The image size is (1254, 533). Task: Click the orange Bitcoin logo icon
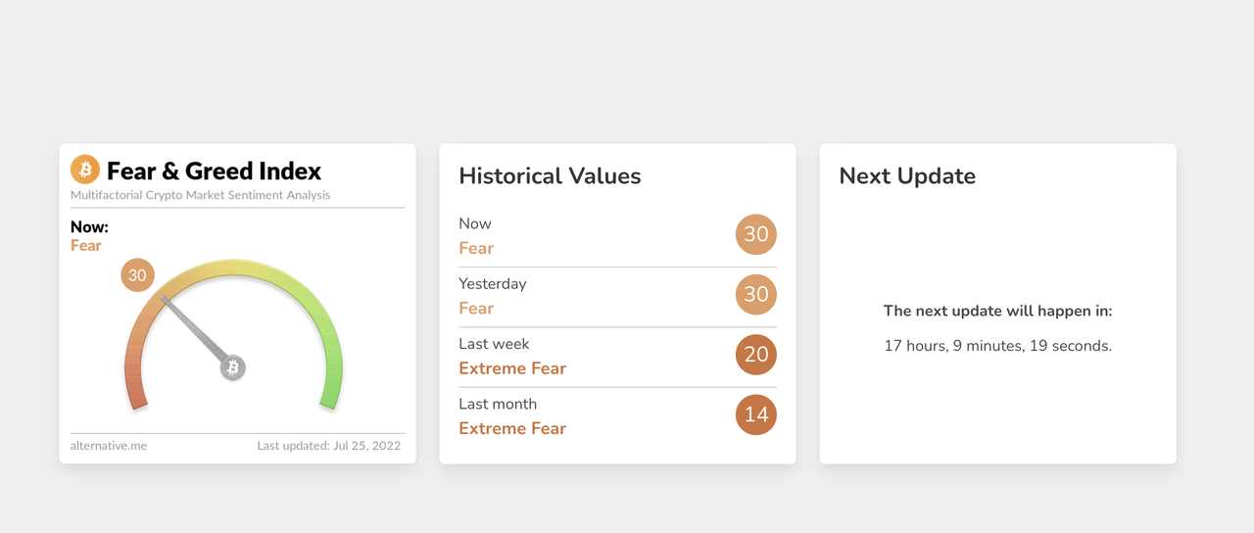coord(85,170)
